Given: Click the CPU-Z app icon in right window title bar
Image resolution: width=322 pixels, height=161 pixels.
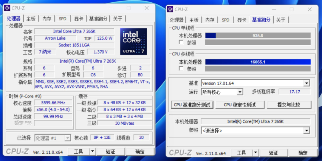Looking at the screenshot, I should pos(170,9).
